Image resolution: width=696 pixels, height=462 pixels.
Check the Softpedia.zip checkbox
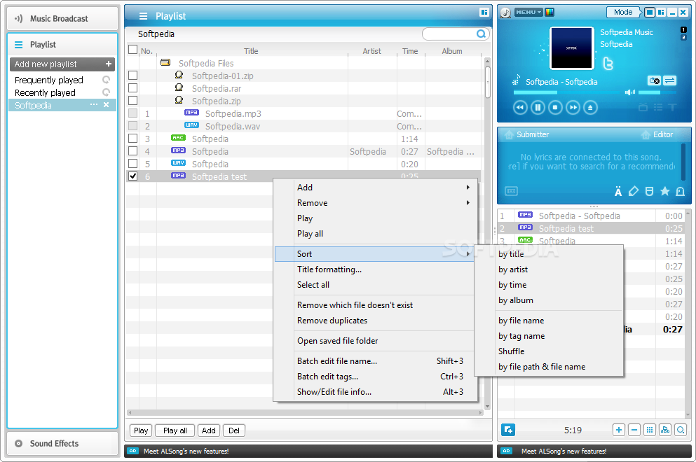click(x=132, y=101)
